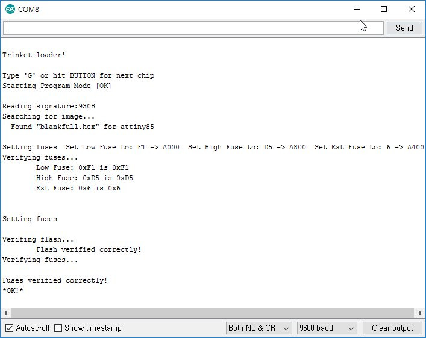Open the Both NL & CR line ending dropdown
This screenshot has width=426, height=338.
258,328
